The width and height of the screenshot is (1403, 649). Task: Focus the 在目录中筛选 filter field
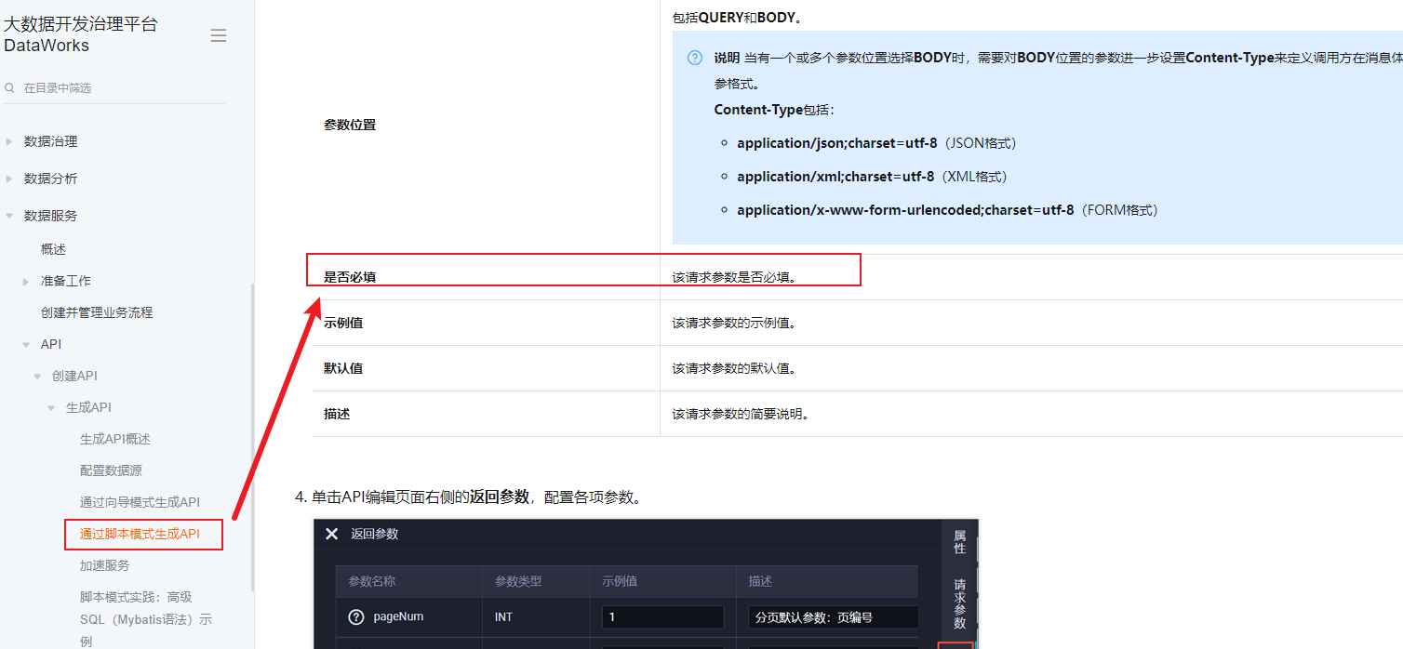(114, 87)
